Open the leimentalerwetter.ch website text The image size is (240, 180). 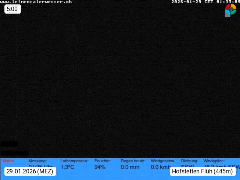click(36, 2)
